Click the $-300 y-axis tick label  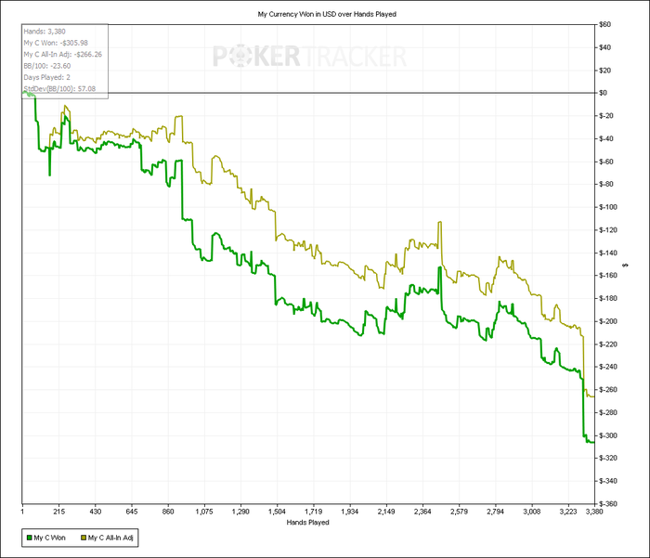(x=608, y=435)
